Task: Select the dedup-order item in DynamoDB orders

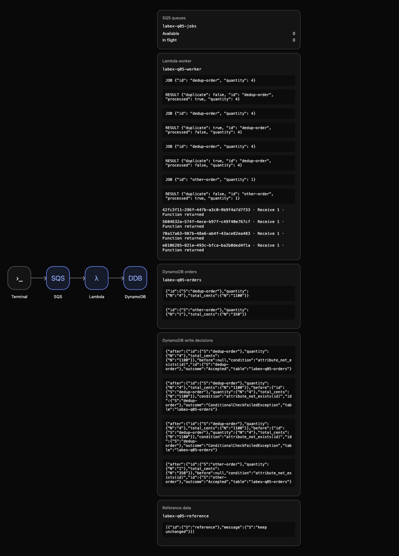Action: (x=229, y=293)
